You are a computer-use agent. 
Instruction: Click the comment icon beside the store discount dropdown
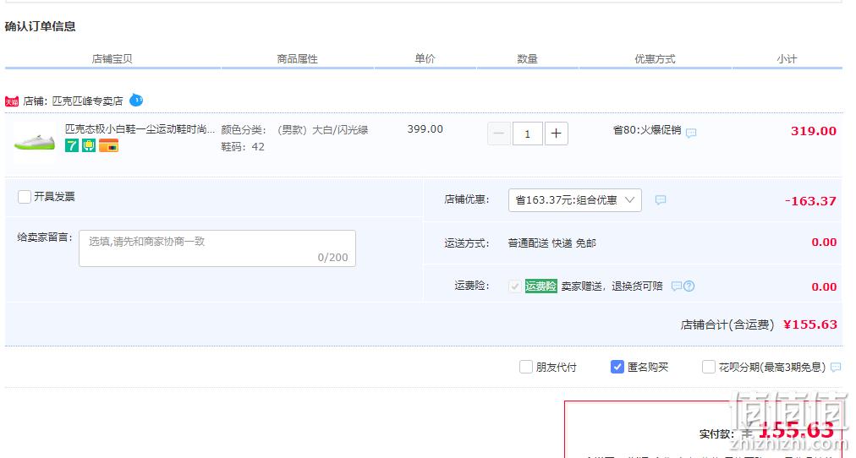660,200
